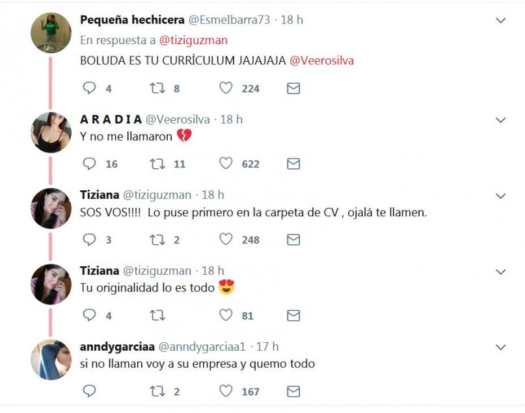Like ARADIA's tweet with 622 likes

click(226, 164)
